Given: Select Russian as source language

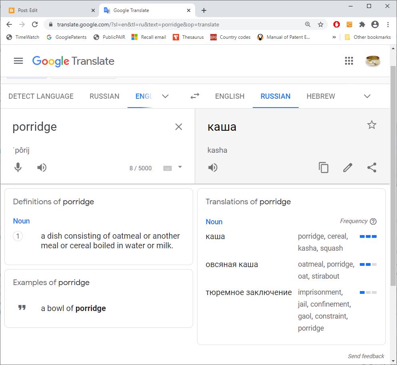Looking at the screenshot, I should 104,96.
